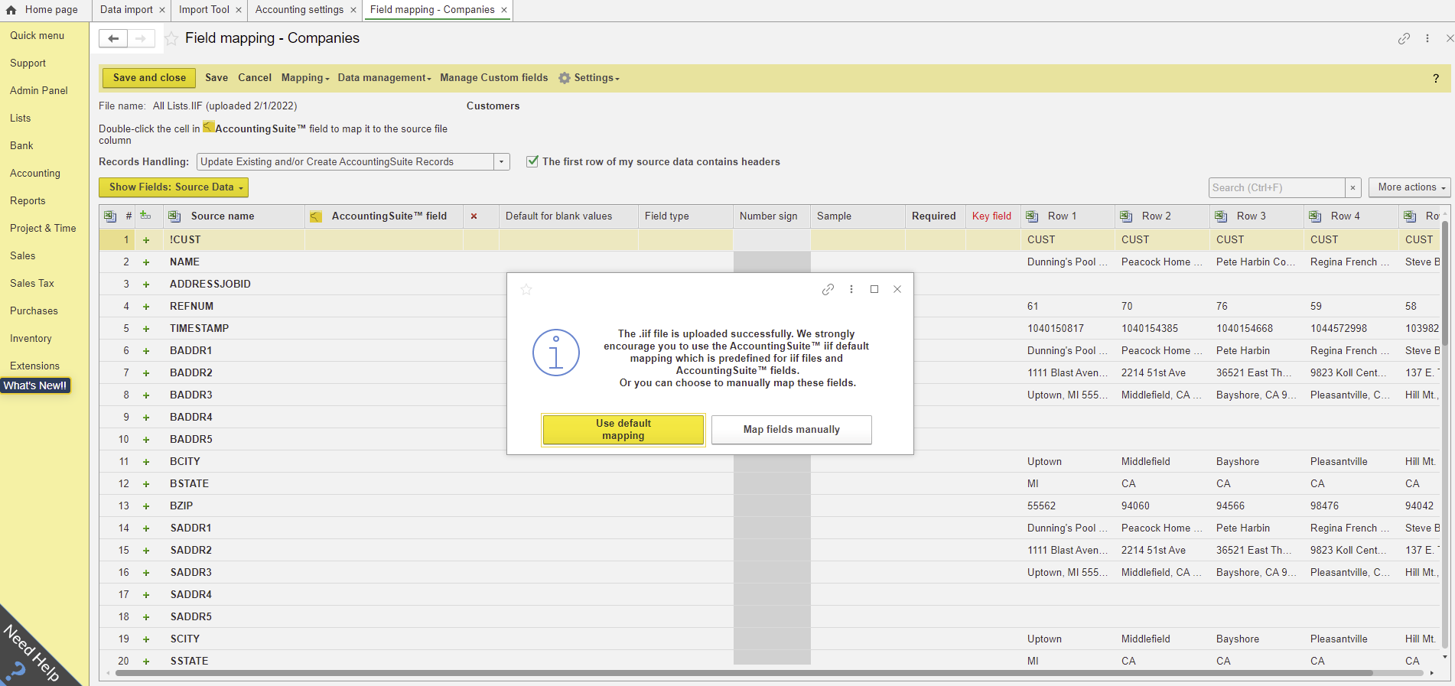This screenshot has height=686, width=1455.
Task: Close the Accounting settings tab
Action: (353, 10)
